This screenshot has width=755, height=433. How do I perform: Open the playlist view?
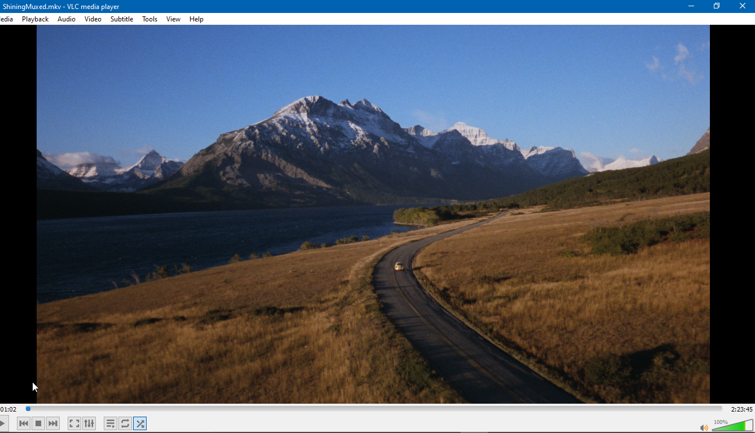[111, 423]
